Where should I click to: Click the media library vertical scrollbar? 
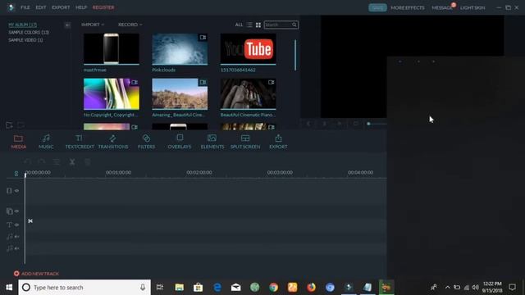pyautogui.click(x=295, y=55)
